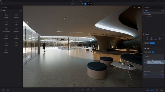Open the Characters library category
This screenshot has height=92, width=165.
click(16, 37)
